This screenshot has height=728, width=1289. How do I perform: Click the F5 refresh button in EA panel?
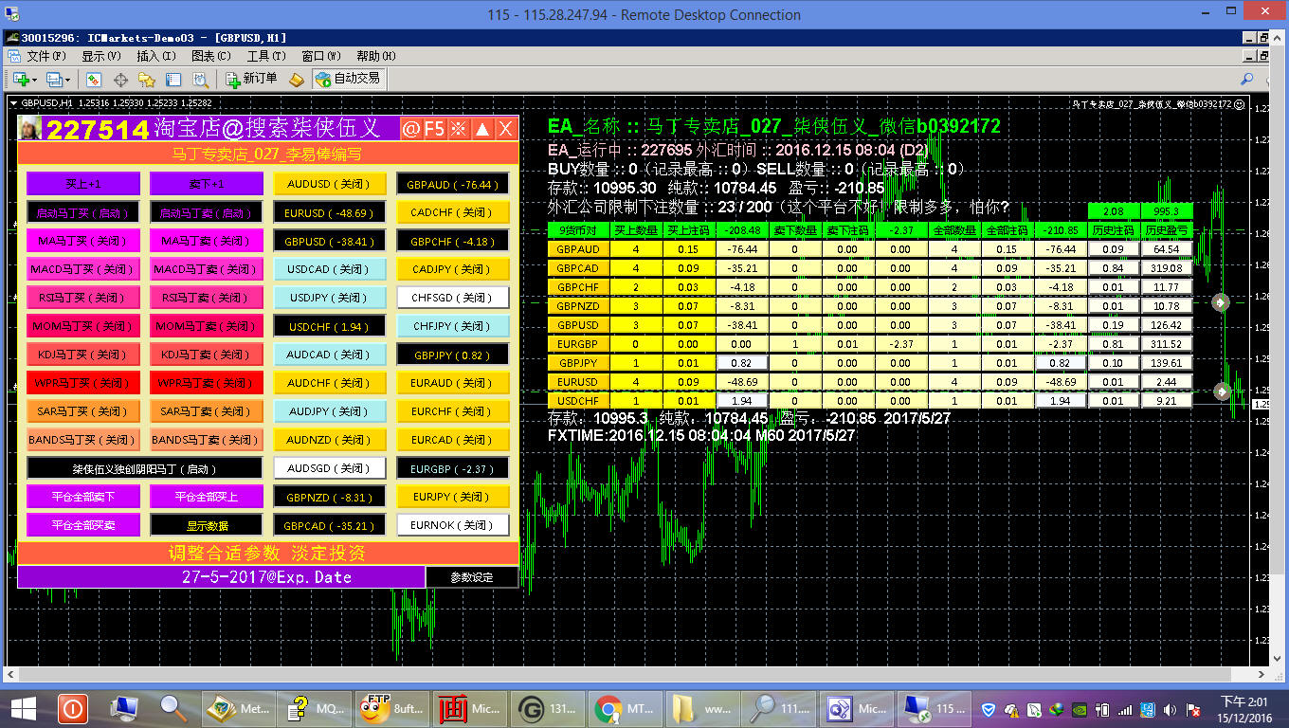[x=434, y=129]
